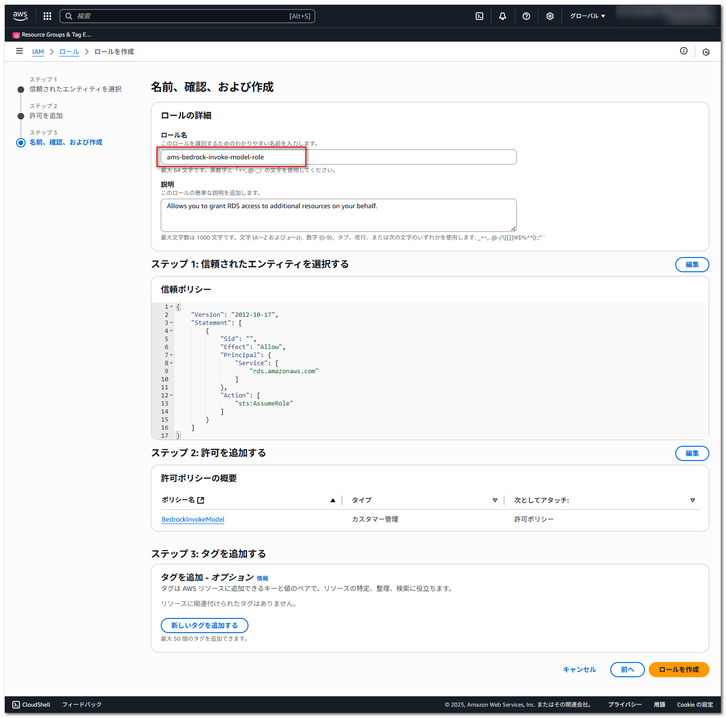
Task: Open 用語 footer link
Action: pos(660,705)
